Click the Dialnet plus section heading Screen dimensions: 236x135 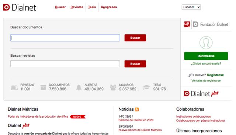tap(18, 125)
